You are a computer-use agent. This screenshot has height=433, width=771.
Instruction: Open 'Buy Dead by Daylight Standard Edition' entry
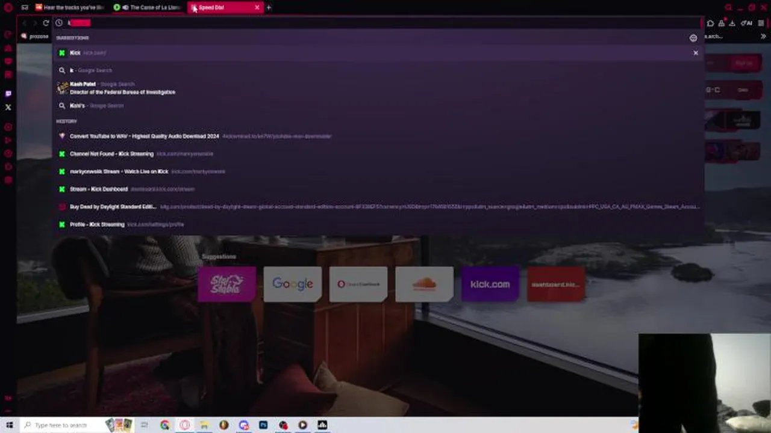pyautogui.click(x=378, y=207)
